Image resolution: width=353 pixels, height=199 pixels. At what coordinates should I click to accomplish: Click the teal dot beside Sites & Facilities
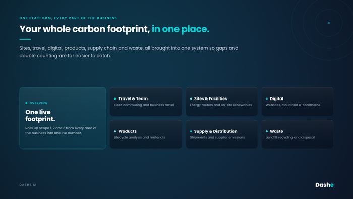click(191, 98)
